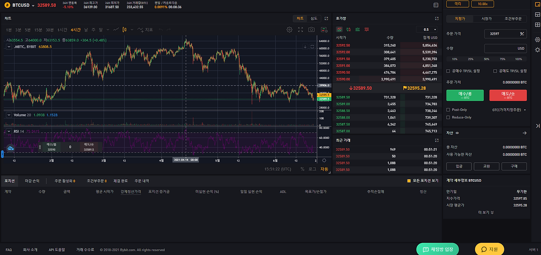Select the 시장가 market order tab
Image resolution: width=541 pixels, height=255 pixels.
tap(486, 19)
